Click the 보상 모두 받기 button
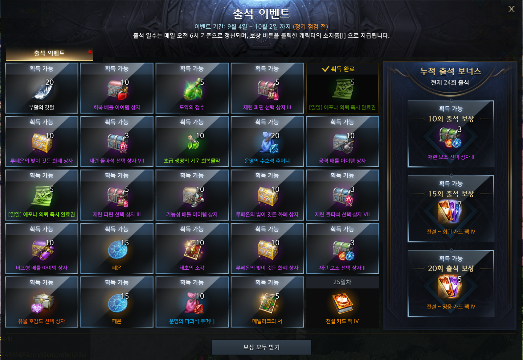This screenshot has height=360, width=523. (x=261, y=347)
